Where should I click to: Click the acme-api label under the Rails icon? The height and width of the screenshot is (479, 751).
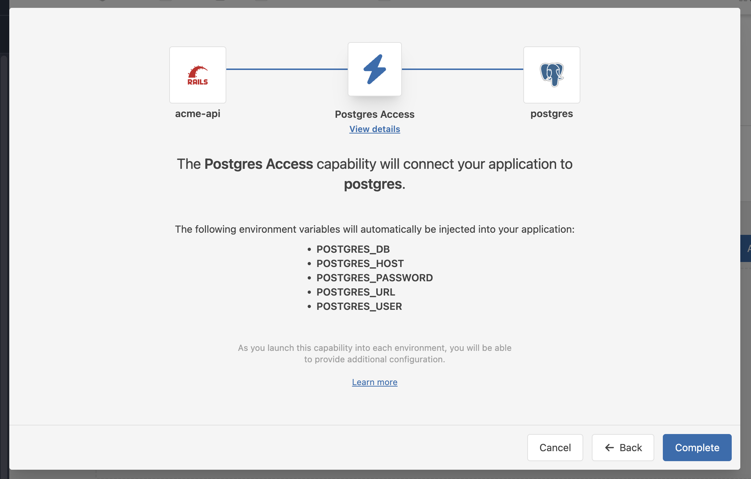[x=197, y=114]
